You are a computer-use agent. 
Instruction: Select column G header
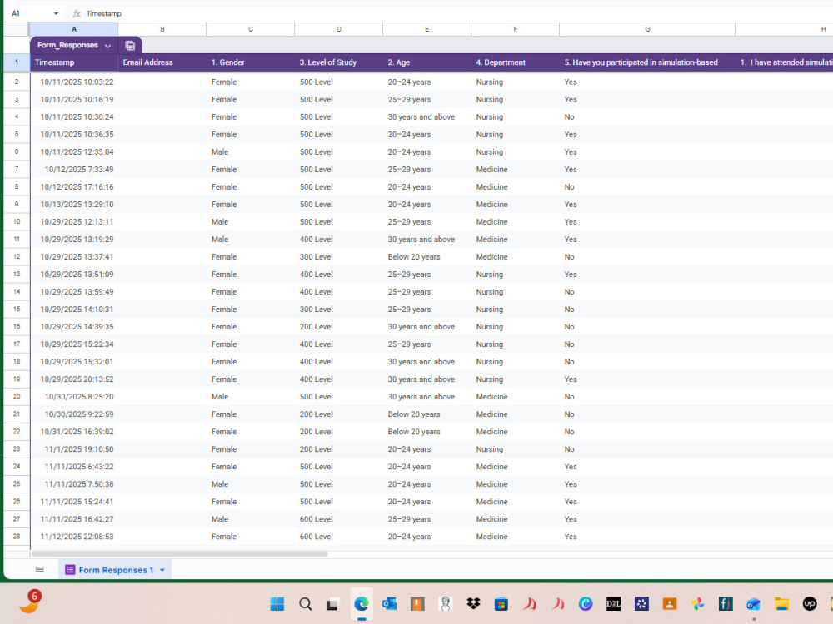(647, 29)
